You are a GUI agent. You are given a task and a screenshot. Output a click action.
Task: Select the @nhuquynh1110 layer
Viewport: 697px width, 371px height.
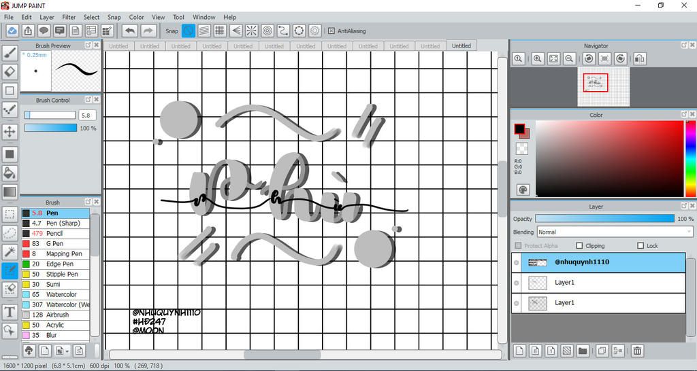coord(598,262)
